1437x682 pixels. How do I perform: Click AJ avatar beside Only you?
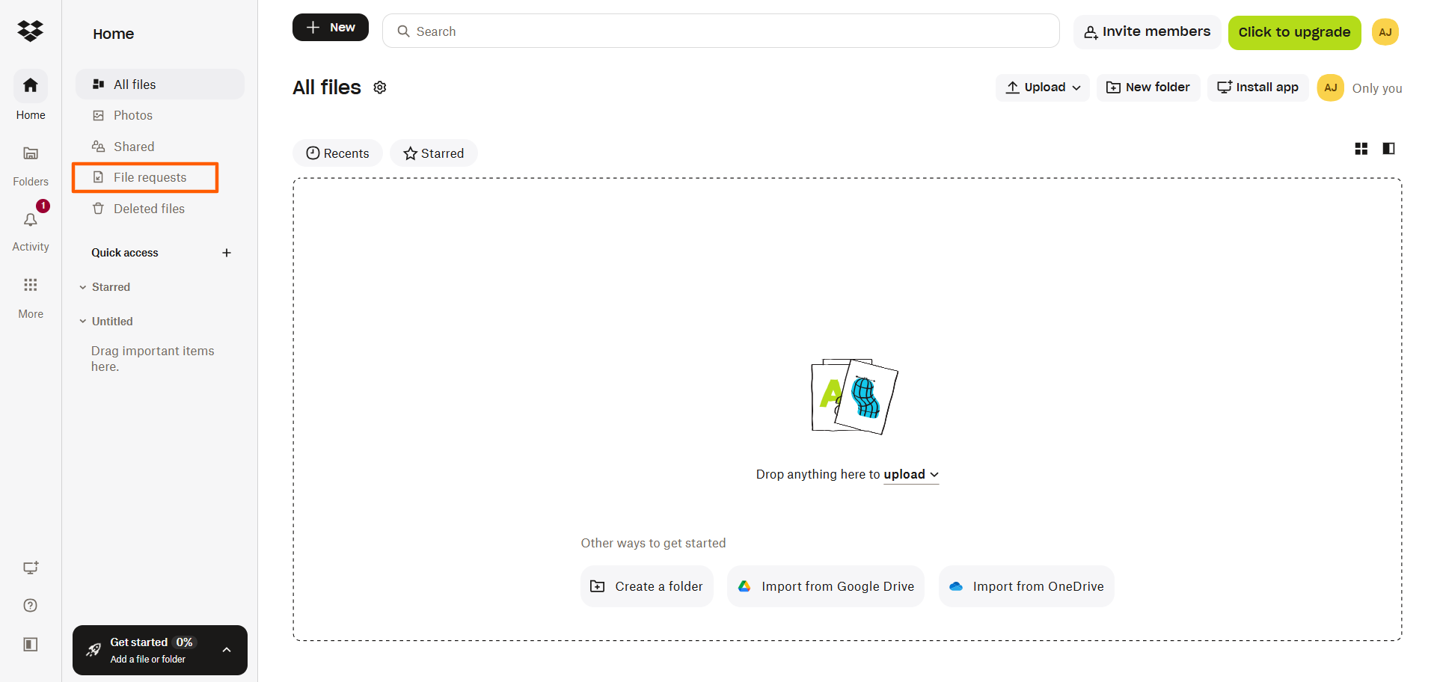pyautogui.click(x=1331, y=87)
